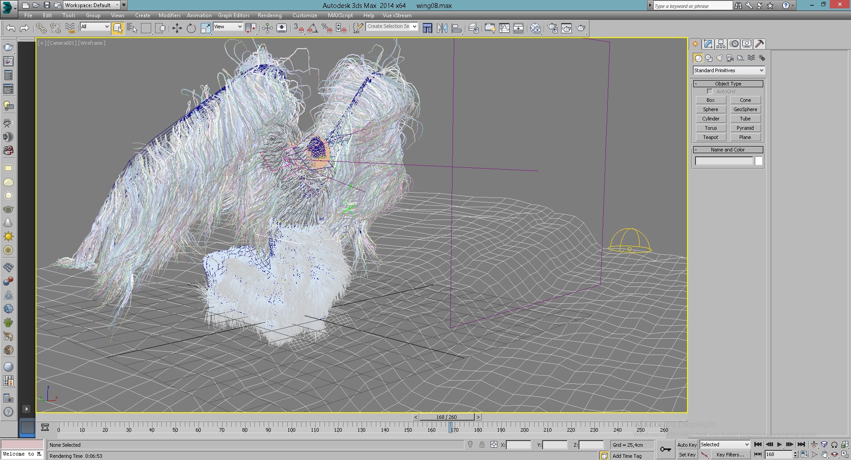Select the Lights category icon
Image resolution: width=851 pixels, height=460 pixels.
(719, 58)
